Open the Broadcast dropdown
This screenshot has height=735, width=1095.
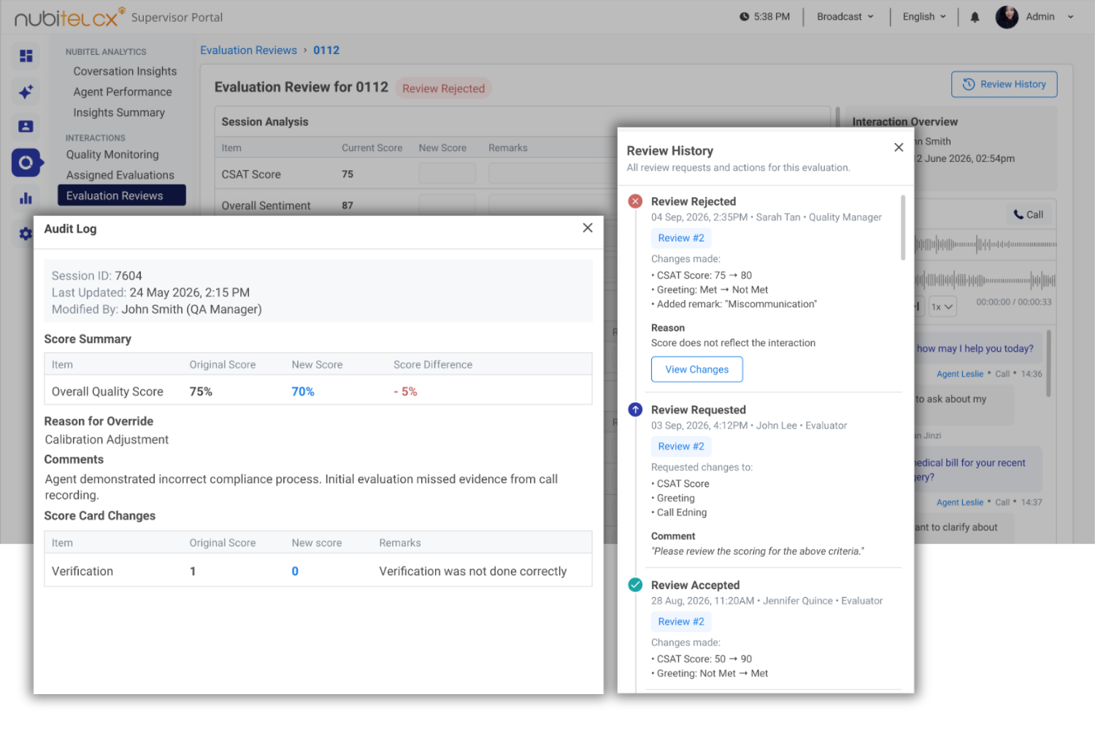pyautogui.click(x=845, y=17)
